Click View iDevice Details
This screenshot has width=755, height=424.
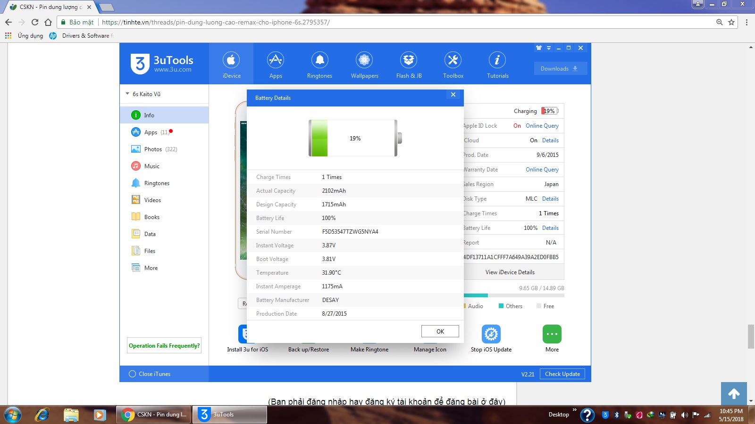point(510,272)
